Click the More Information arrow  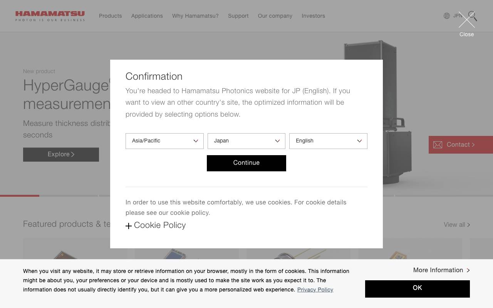coord(468,270)
